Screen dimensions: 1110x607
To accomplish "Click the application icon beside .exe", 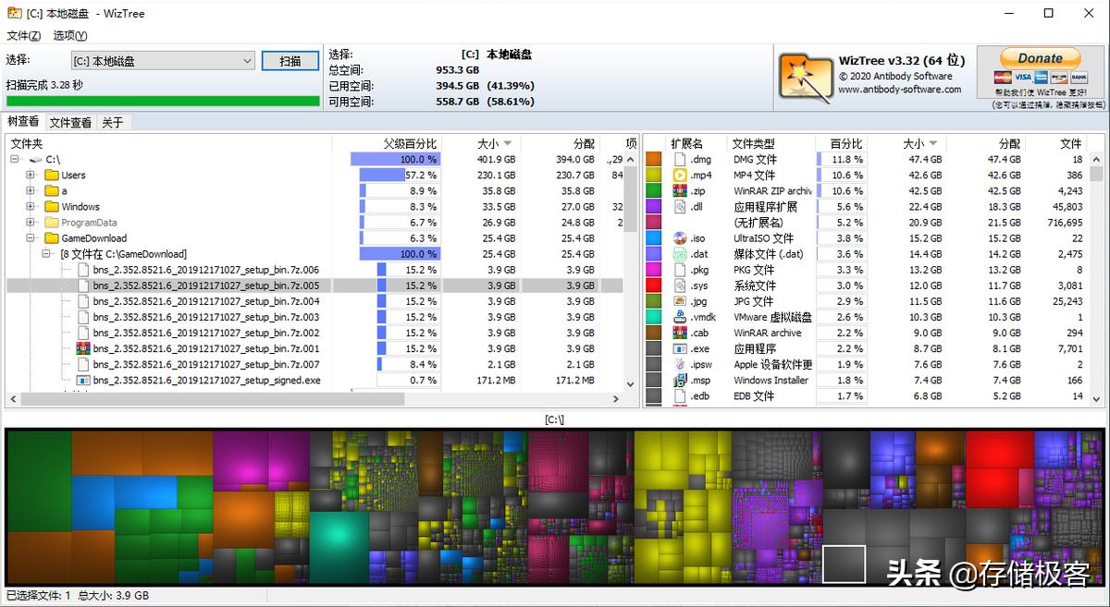I will click(678, 348).
